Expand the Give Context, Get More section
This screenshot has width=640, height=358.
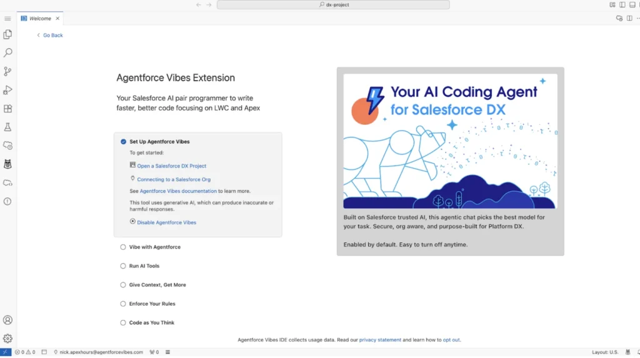point(157,285)
